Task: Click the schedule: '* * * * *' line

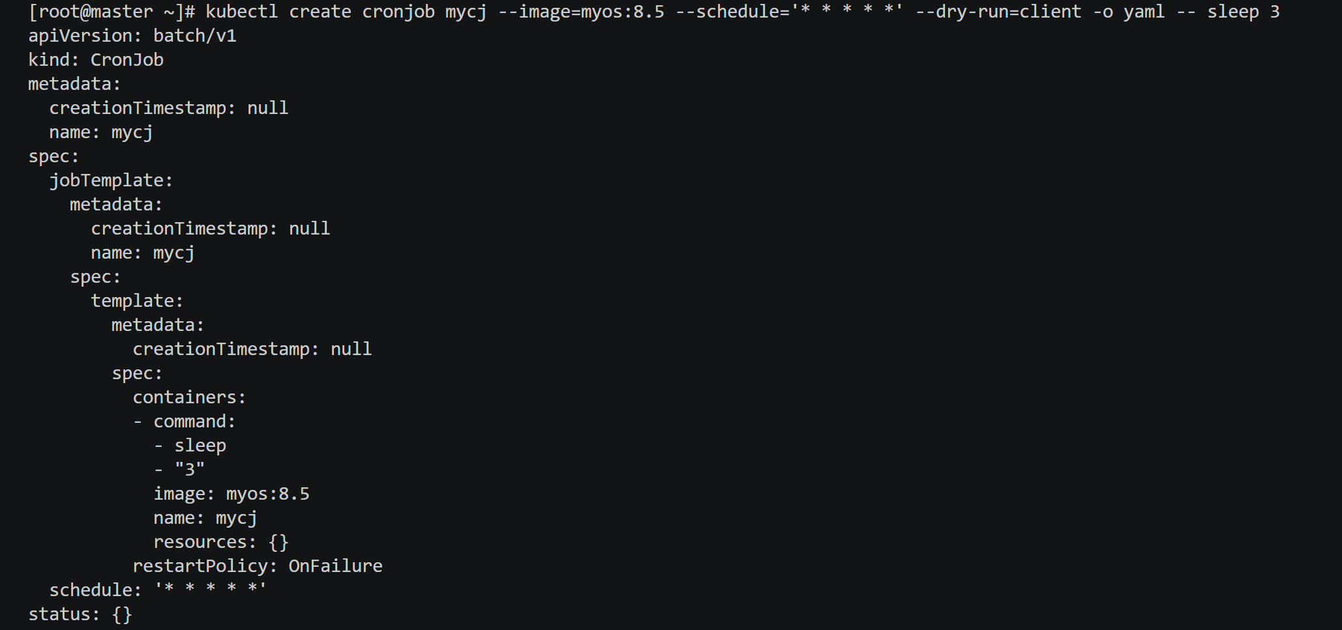Action: point(158,590)
